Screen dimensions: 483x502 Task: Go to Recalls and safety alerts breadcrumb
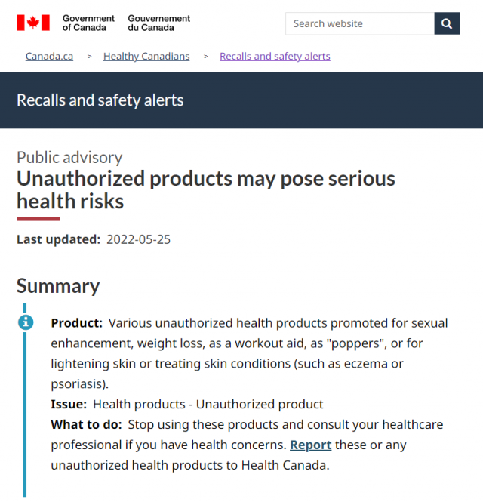point(275,57)
